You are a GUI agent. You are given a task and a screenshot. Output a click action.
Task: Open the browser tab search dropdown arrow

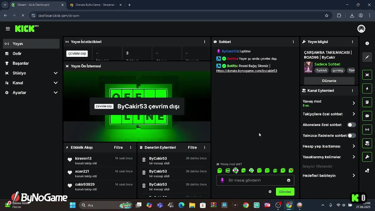(x=5, y=5)
